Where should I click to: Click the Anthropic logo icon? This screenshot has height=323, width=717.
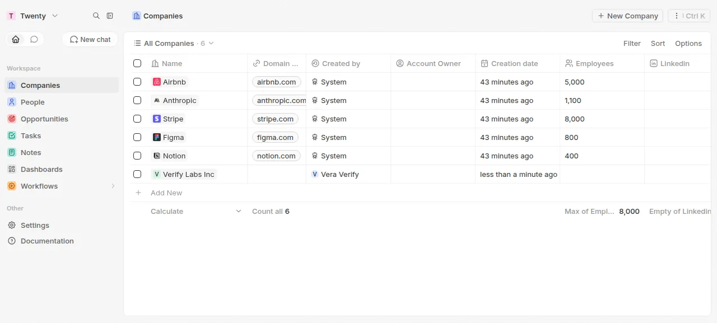[x=157, y=100]
